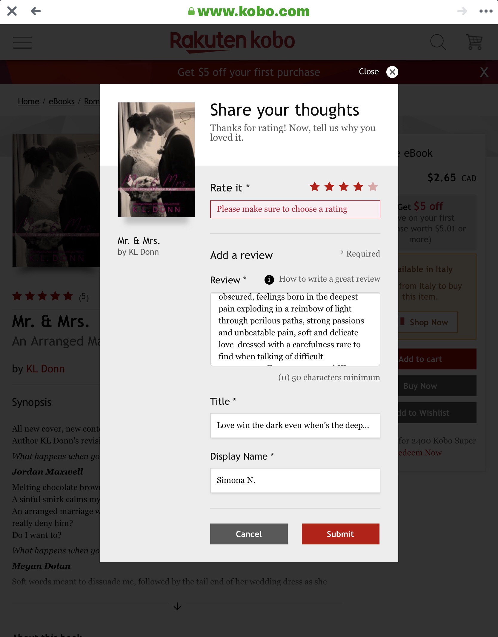This screenshot has width=498, height=637.
Task: Open the hamburger navigation menu
Action: click(x=22, y=42)
